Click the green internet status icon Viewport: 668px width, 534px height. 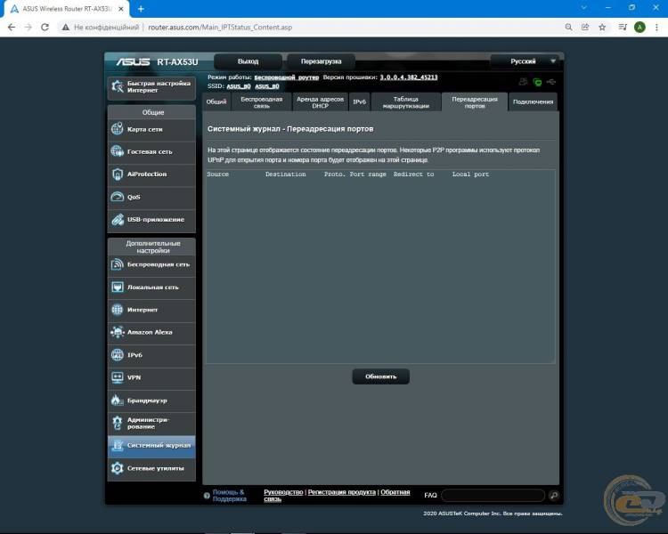click(538, 82)
